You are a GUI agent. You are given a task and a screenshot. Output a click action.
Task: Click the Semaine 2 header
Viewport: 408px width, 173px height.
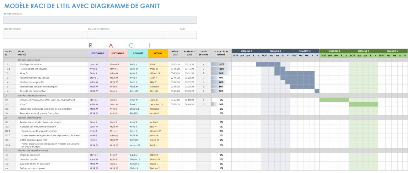pos(275,51)
